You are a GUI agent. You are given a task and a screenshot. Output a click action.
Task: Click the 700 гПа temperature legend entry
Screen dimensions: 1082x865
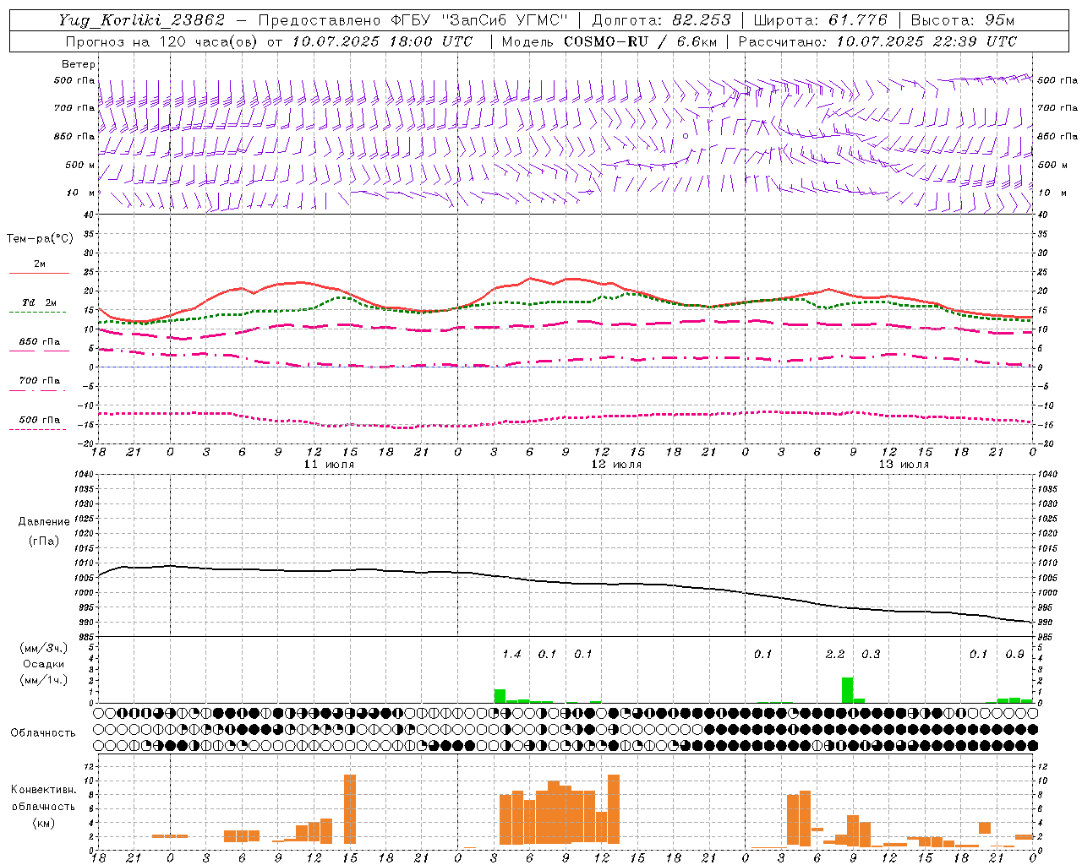coord(39,380)
